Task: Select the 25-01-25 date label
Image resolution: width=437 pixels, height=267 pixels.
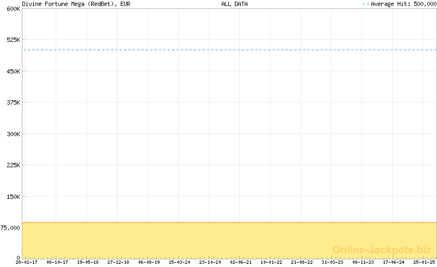Action: point(424,262)
